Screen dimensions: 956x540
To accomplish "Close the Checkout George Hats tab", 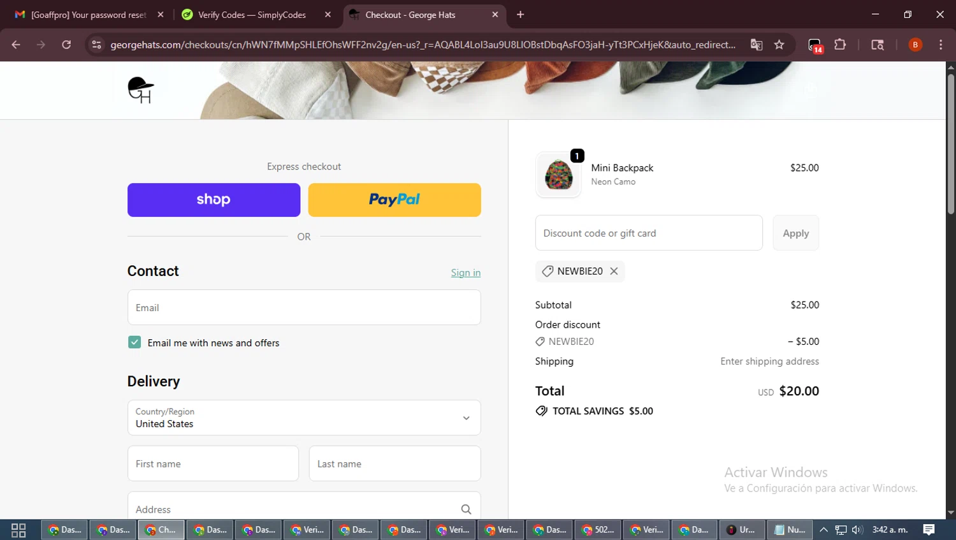I will click(x=495, y=15).
